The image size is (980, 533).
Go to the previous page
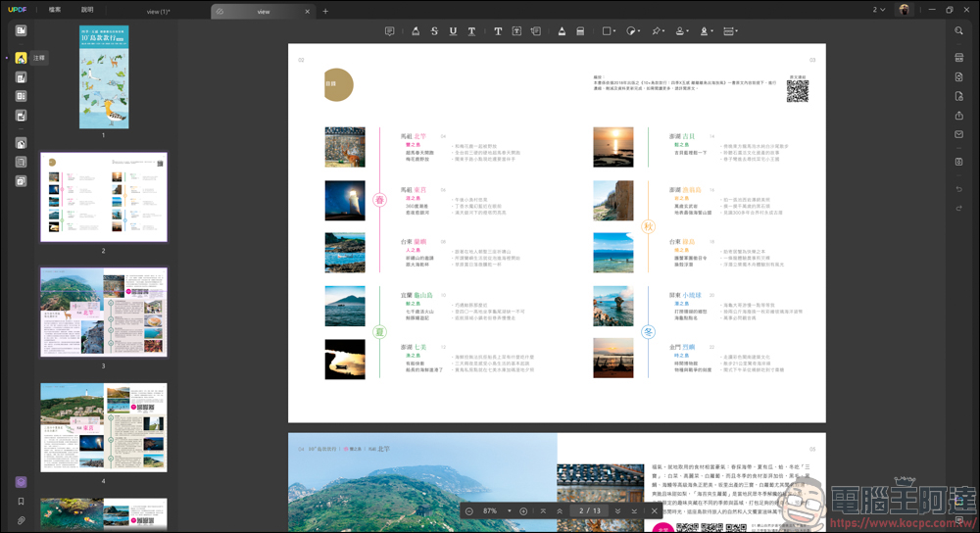click(560, 511)
